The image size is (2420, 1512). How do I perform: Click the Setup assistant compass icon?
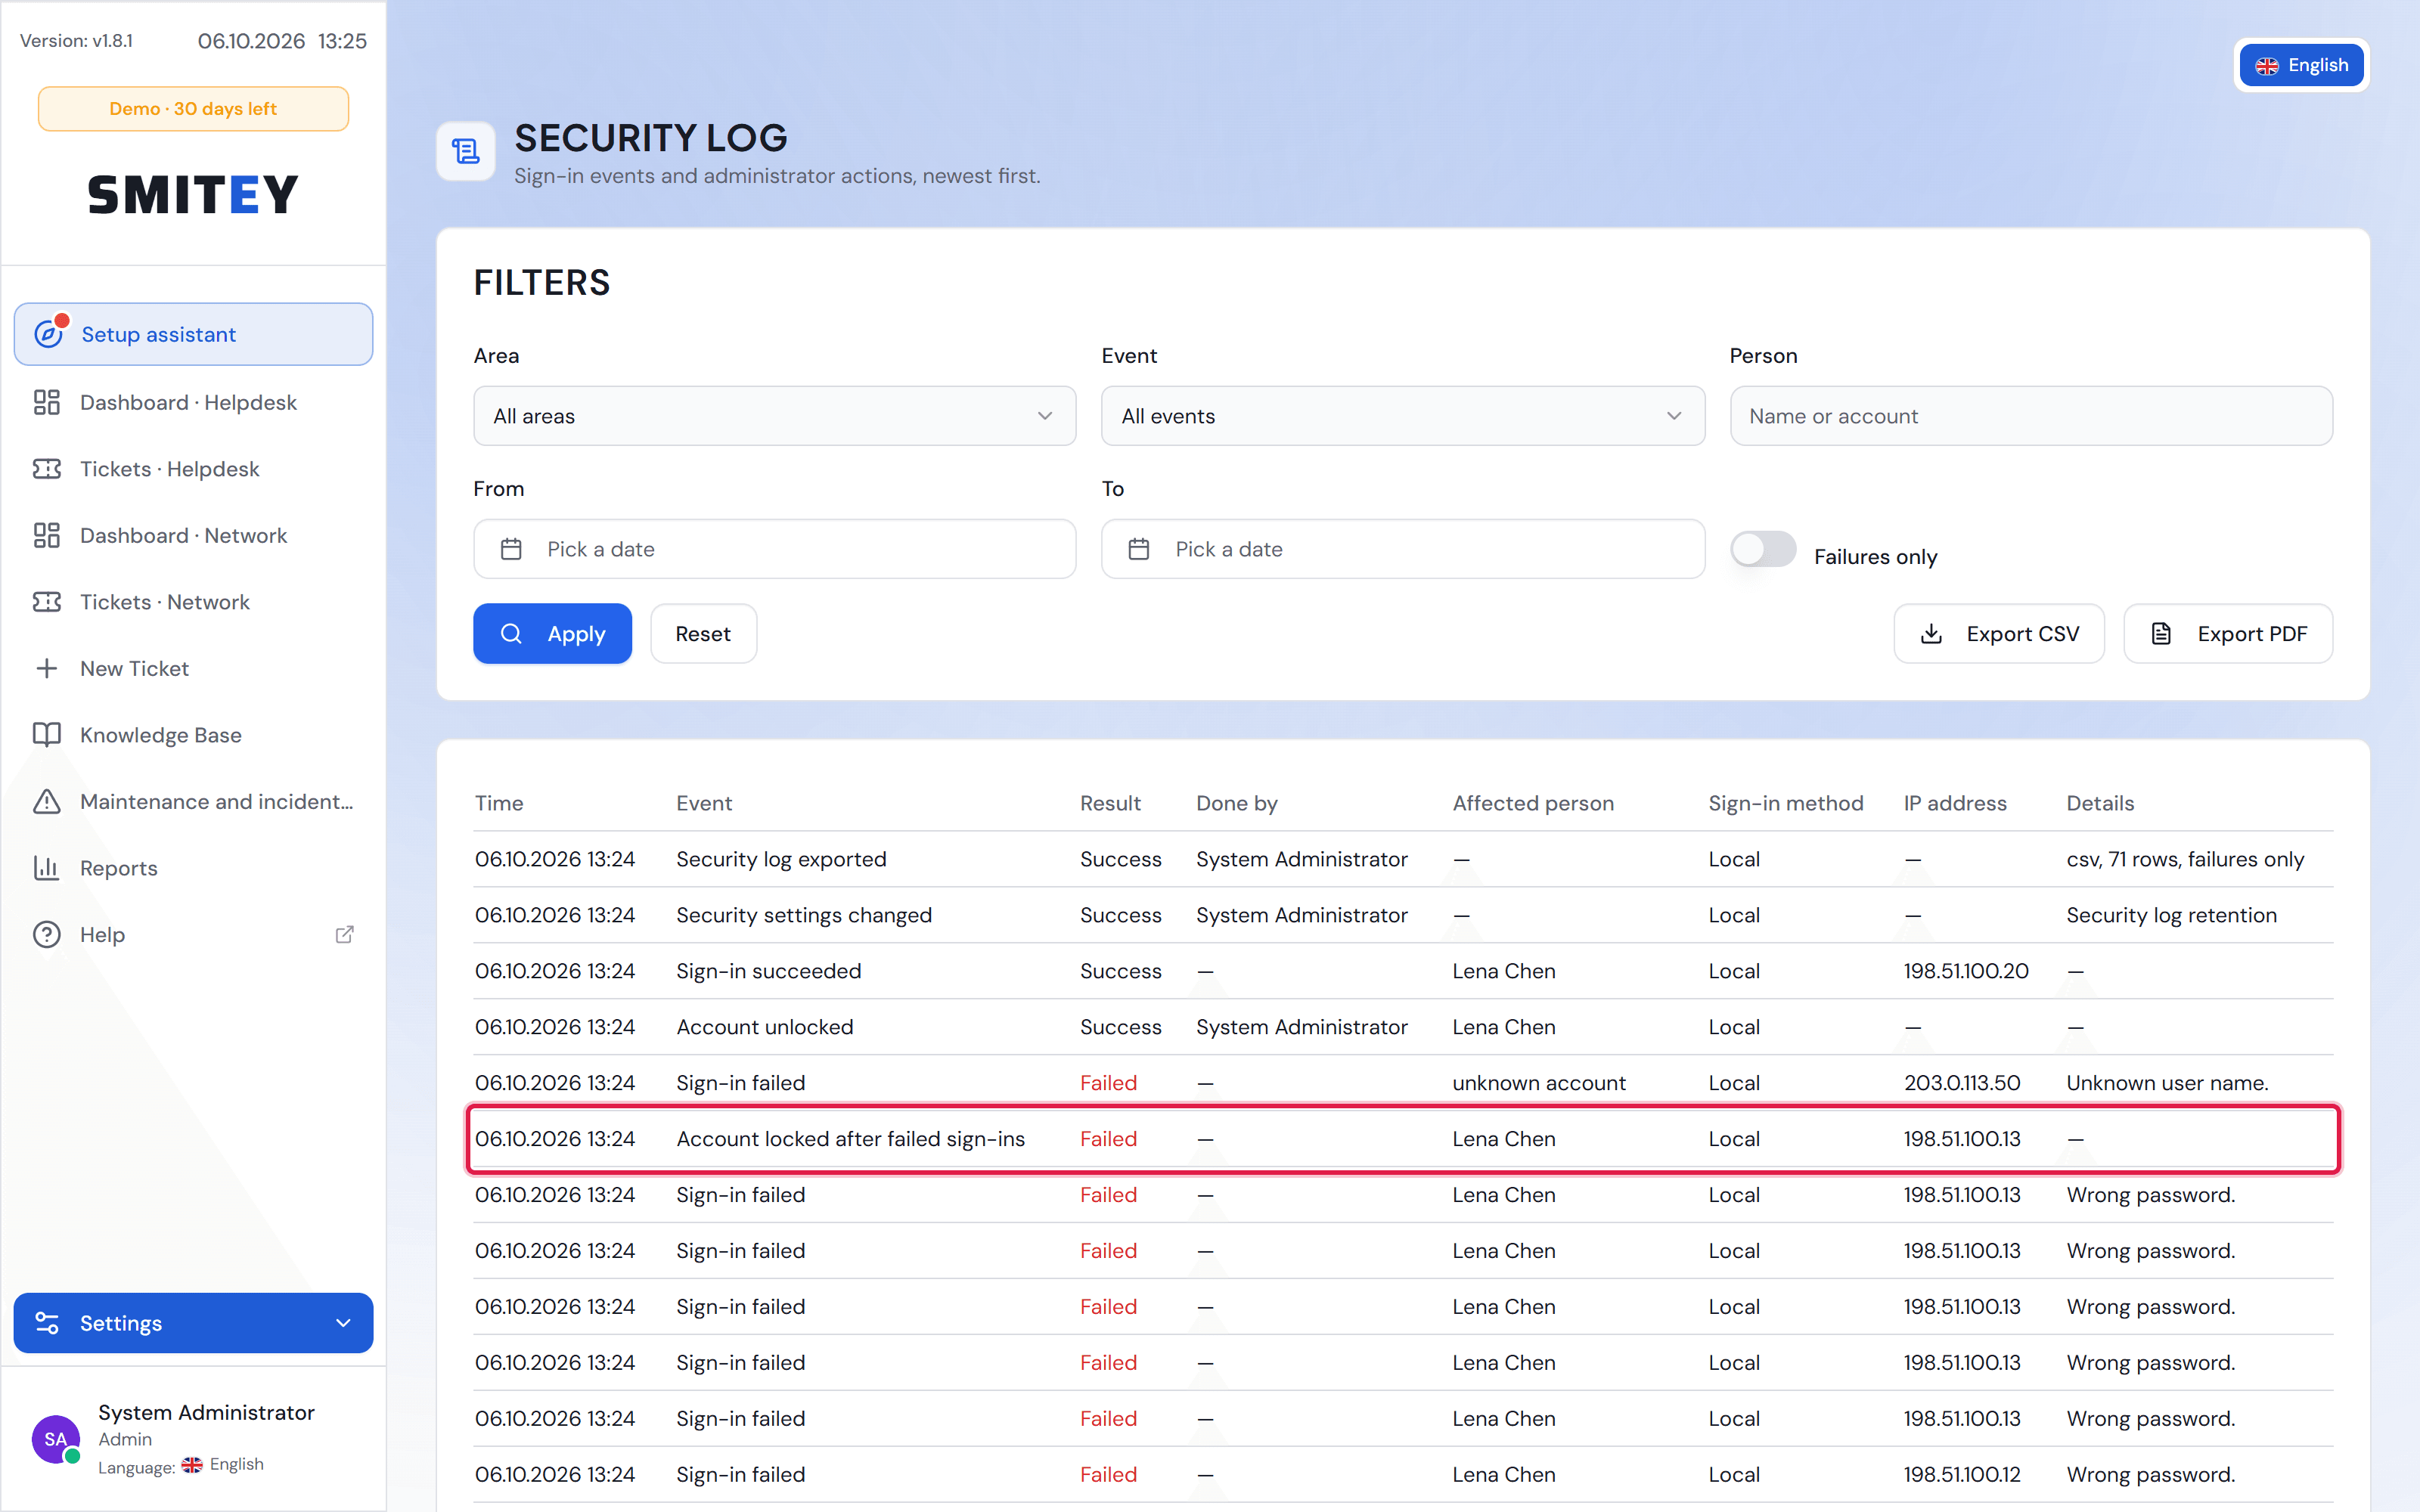coord(48,334)
